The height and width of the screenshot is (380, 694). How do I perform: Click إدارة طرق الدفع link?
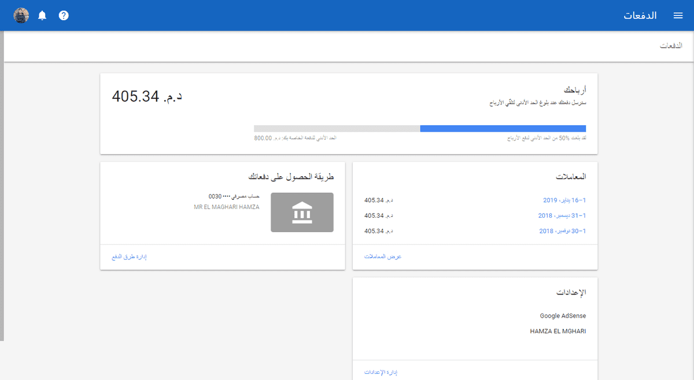[x=128, y=256]
